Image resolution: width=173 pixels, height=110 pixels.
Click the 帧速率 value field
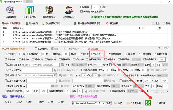click(66, 54)
